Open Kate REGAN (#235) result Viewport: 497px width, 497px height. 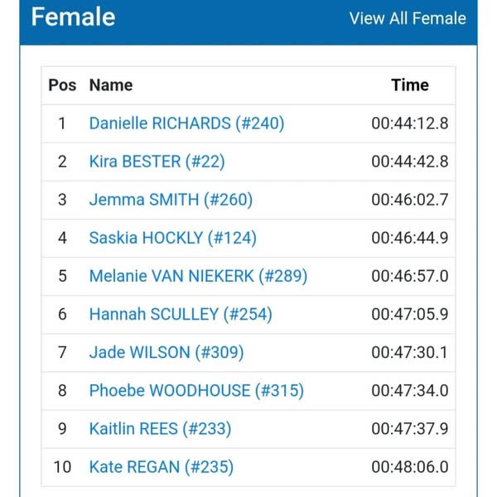(x=161, y=466)
